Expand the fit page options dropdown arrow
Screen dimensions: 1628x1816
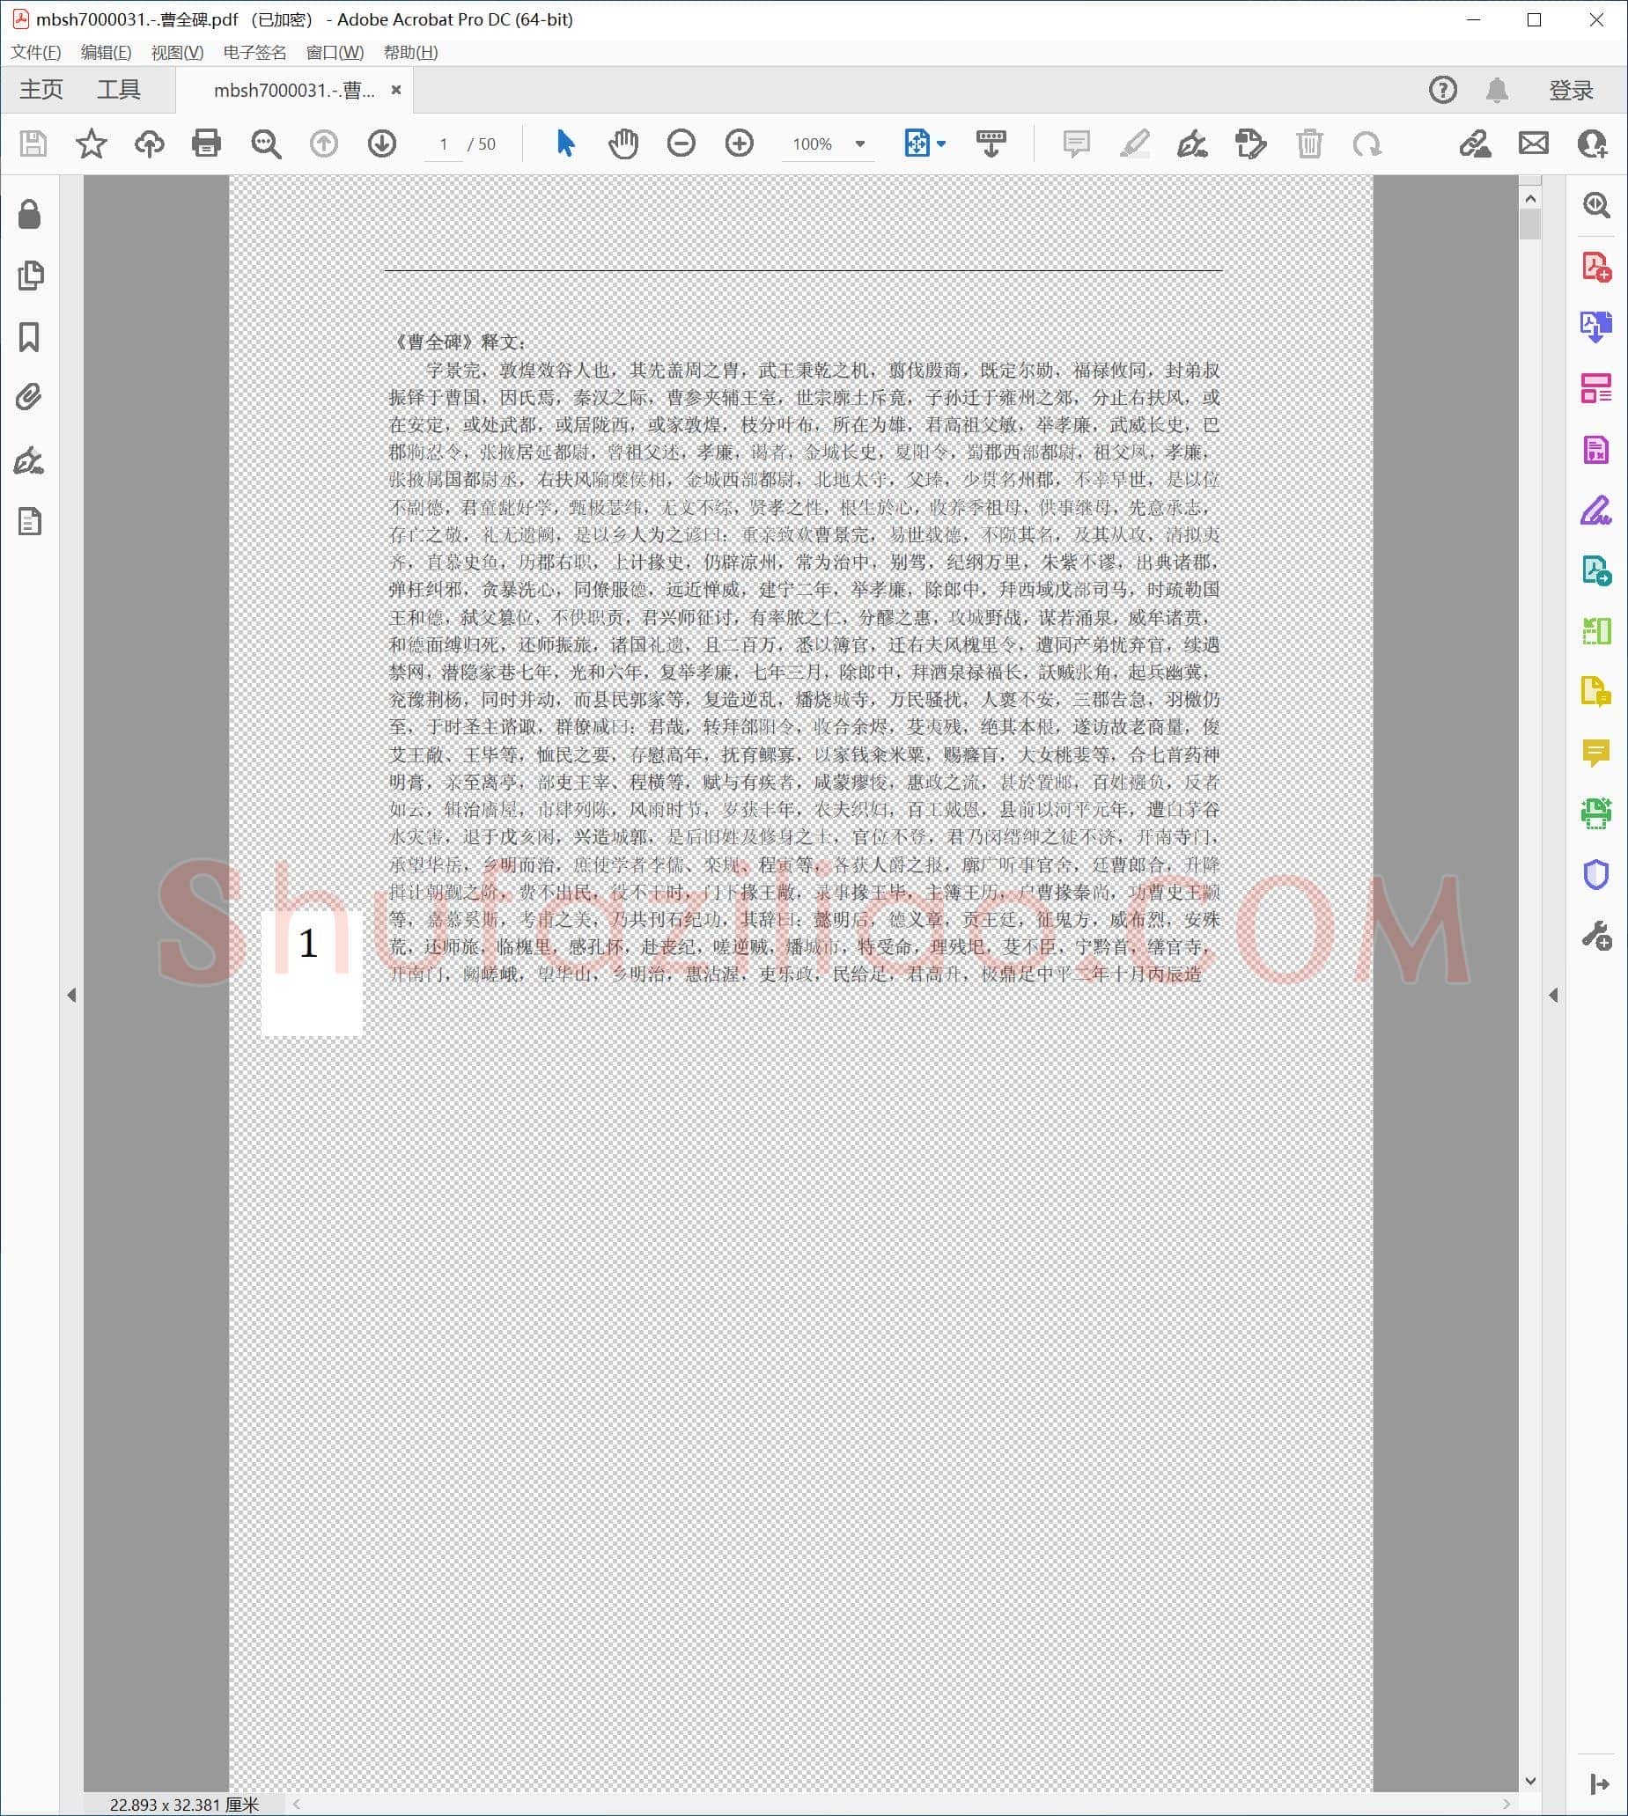point(941,143)
